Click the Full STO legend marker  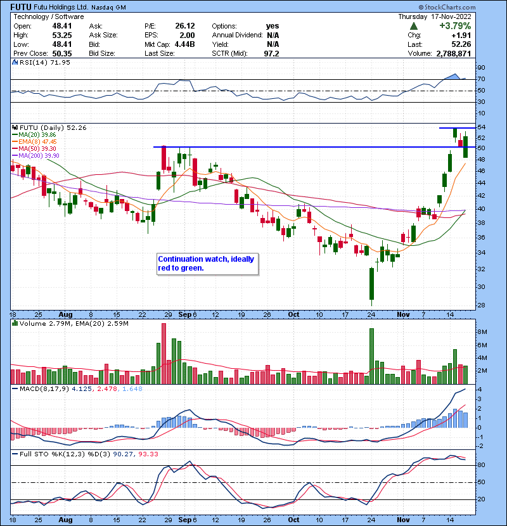(x=15, y=454)
